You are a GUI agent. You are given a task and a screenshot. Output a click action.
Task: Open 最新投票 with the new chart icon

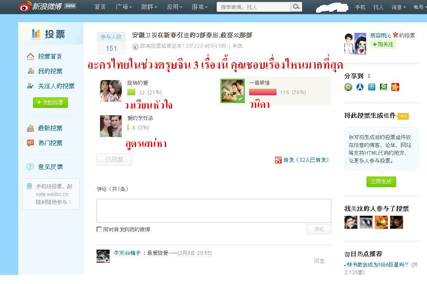click(x=50, y=128)
